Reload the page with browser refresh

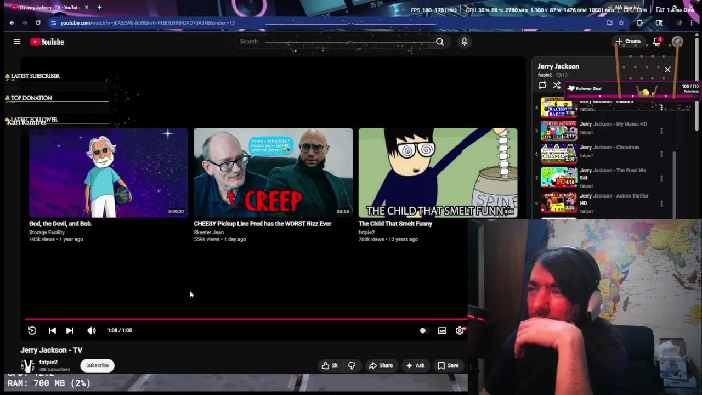[38, 23]
